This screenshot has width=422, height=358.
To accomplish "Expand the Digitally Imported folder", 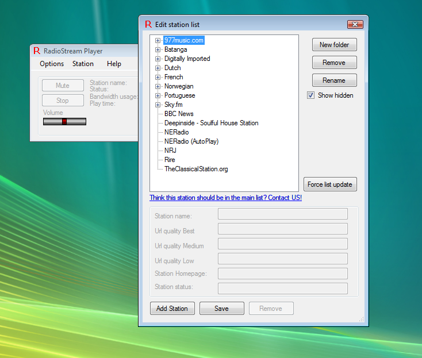I will pos(158,59).
